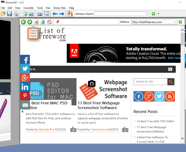Open the View menu

point(18,8)
